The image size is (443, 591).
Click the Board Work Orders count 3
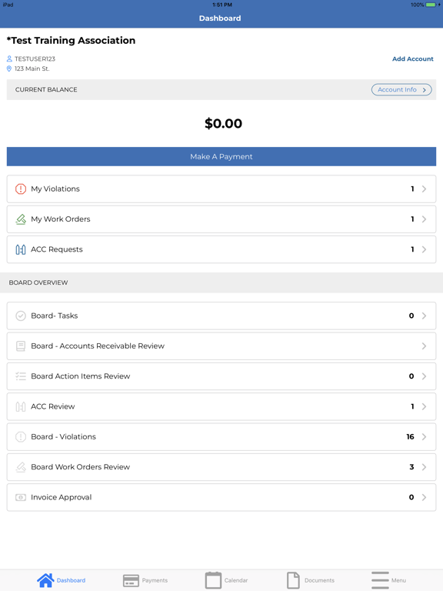pyautogui.click(x=411, y=467)
